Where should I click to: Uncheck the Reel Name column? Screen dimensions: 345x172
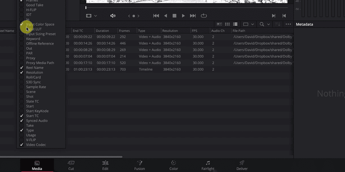click(x=22, y=68)
